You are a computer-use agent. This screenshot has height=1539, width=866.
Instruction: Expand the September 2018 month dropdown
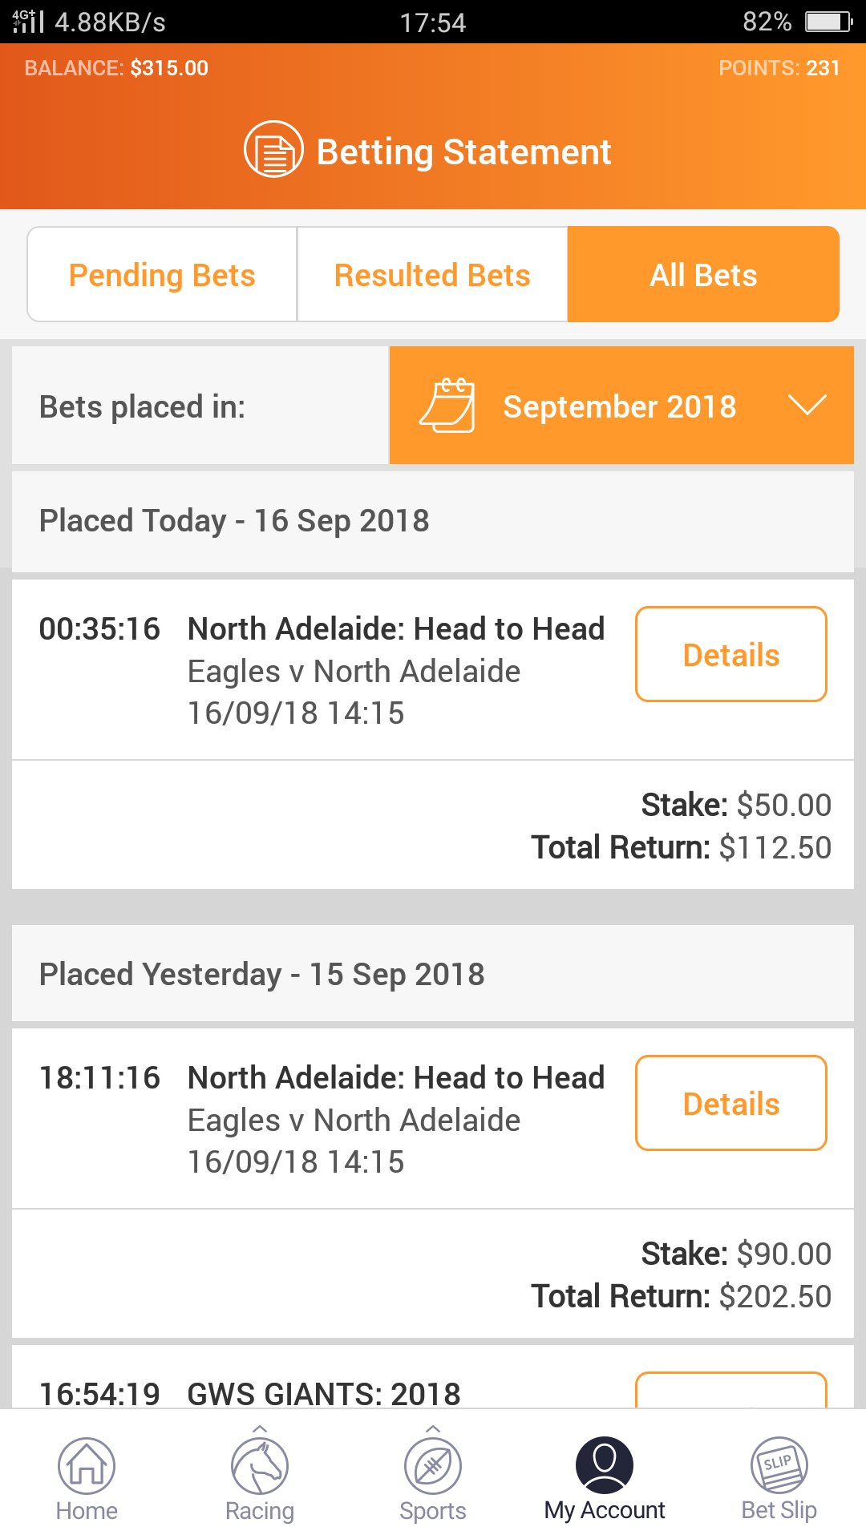tap(620, 406)
